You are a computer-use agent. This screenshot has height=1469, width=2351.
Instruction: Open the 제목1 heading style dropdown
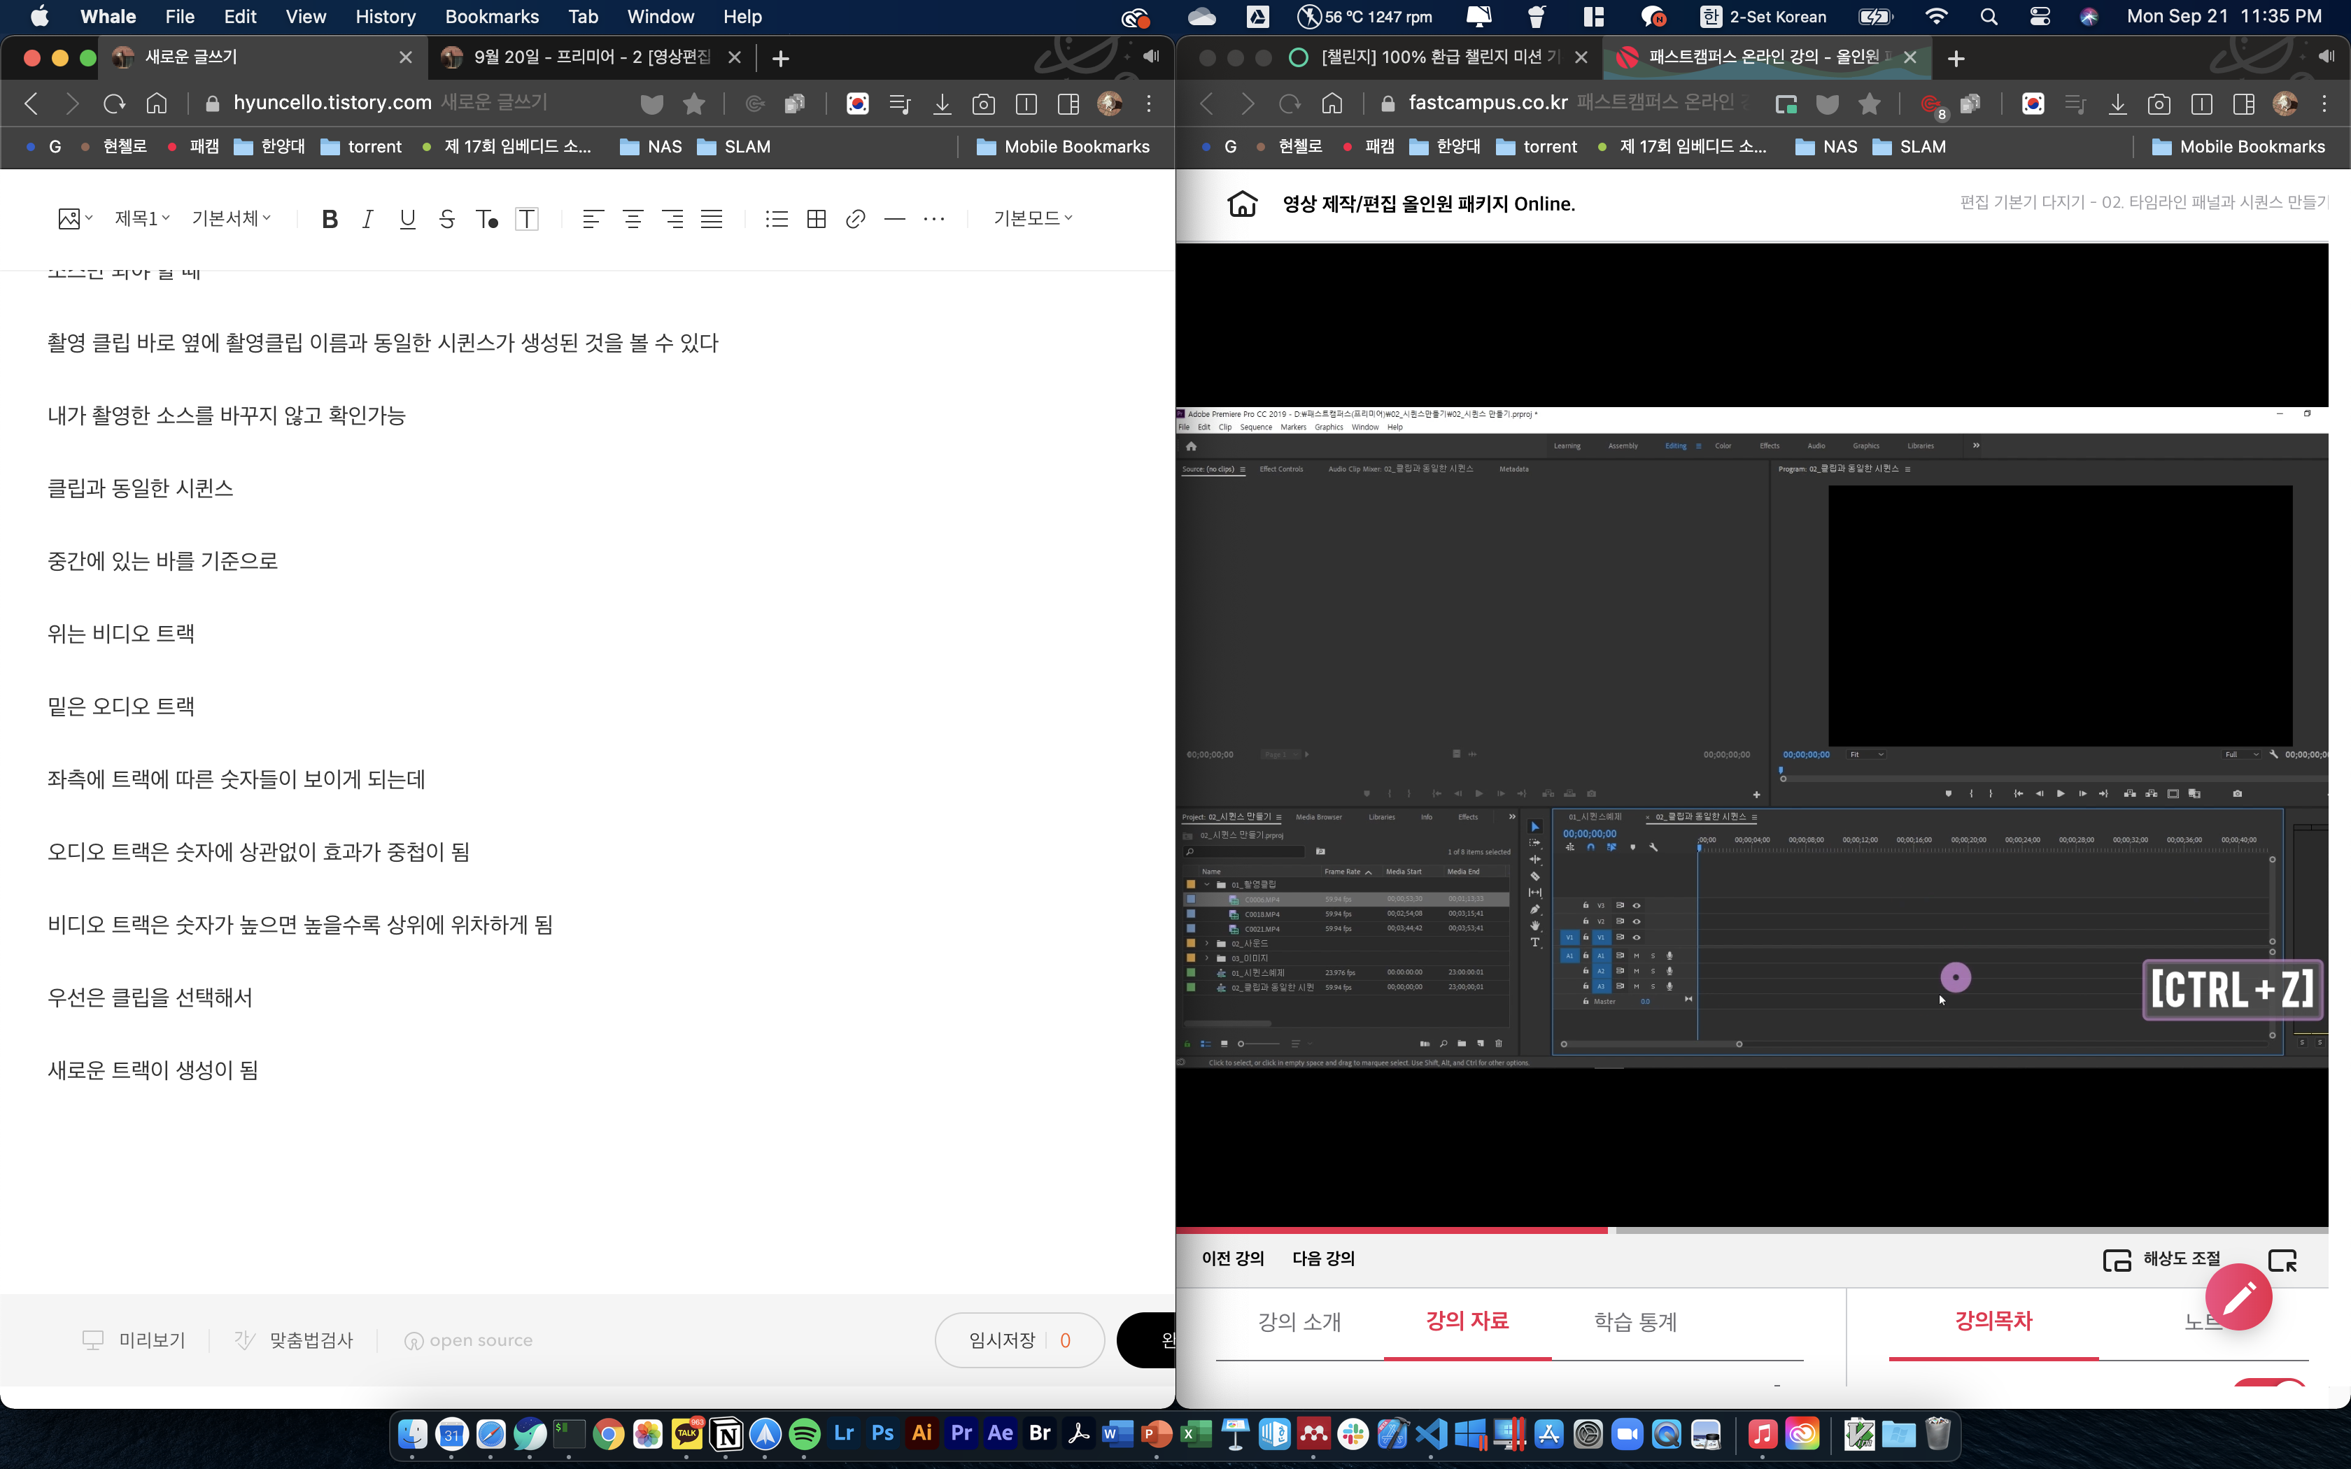pos(142,218)
